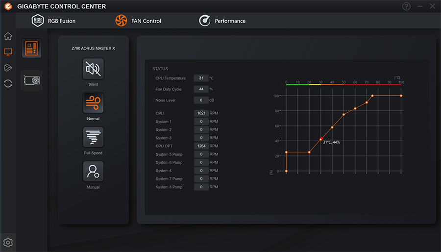This screenshot has width=441, height=252.
Task: Click the GIGABYTE logo icon
Action: pos(8,6)
